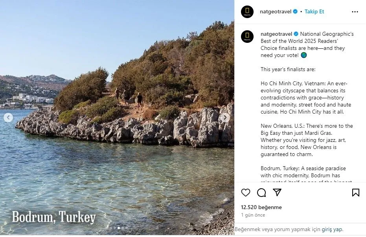Viewport: 366px width, 237px height.
Task: Go to the next photo with right arrow
Action: click(x=225, y=118)
